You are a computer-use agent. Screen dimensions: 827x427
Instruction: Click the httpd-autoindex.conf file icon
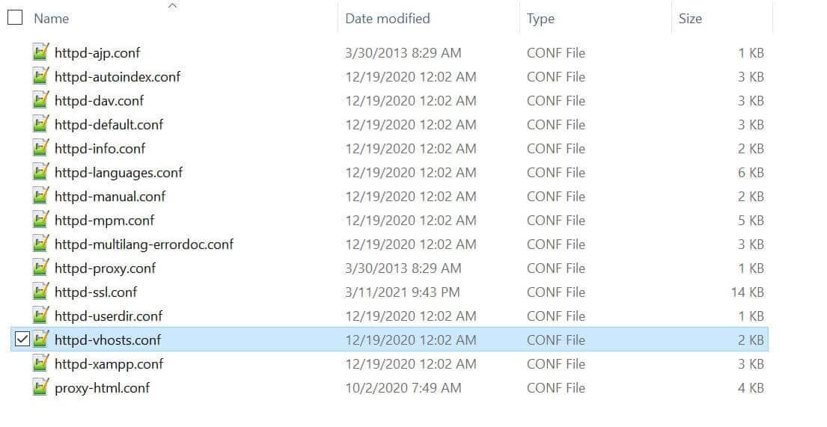pyautogui.click(x=41, y=76)
